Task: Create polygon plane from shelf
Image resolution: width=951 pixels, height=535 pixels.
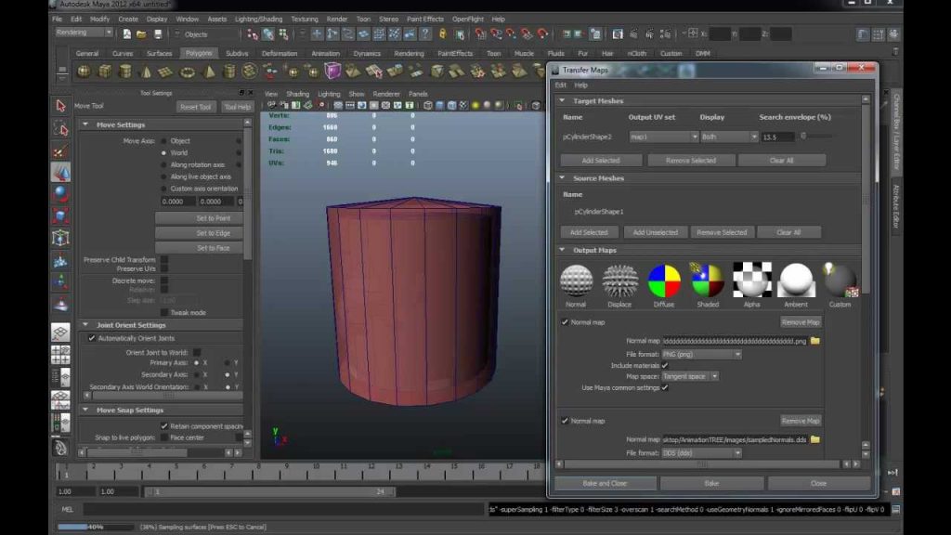Action: tap(165, 72)
